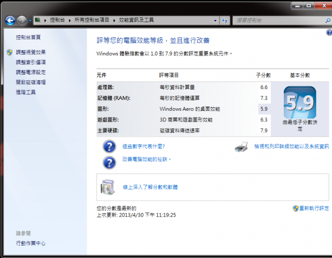Select the 處理器 row label
Image resolution: width=332 pixels, height=258 pixels.
(x=105, y=88)
